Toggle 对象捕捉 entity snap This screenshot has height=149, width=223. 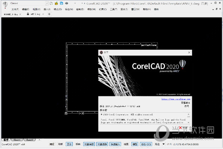coord(89,144)
